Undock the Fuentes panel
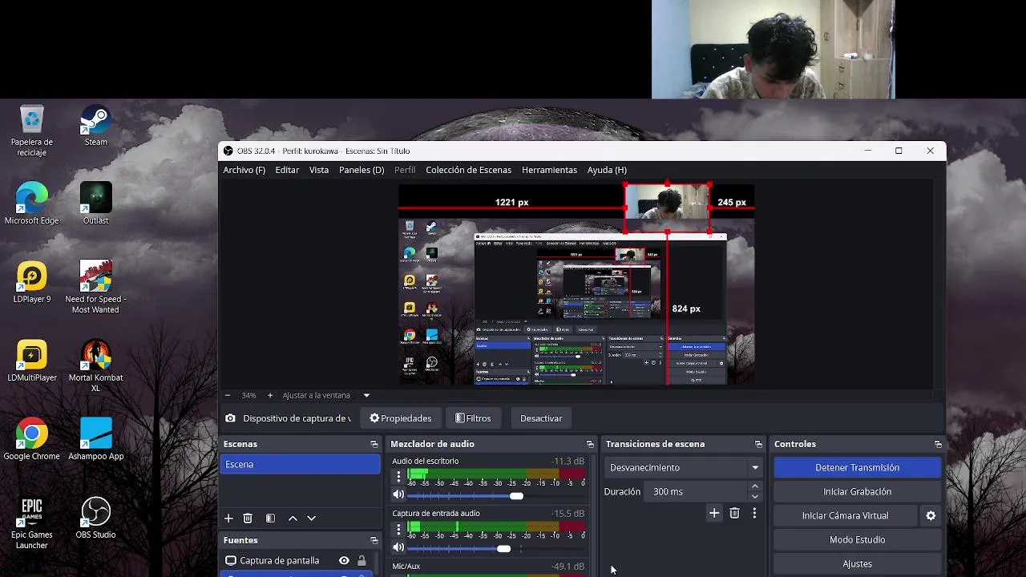The height and width of the screenshot is (577, 1026). click(374, 540)
